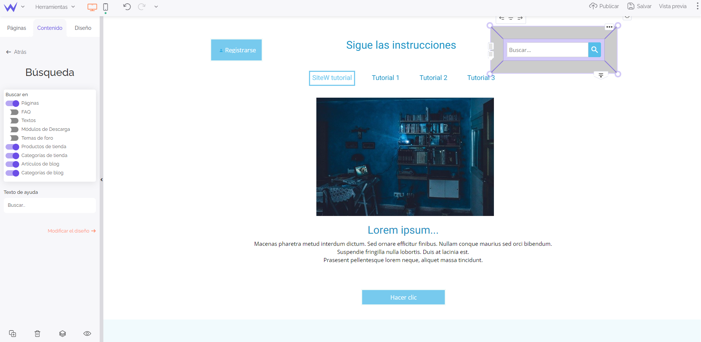Toggle search in Módulos de Descarga
The width and height of the screenshot is (701, 342).
[x=14, y=129]
